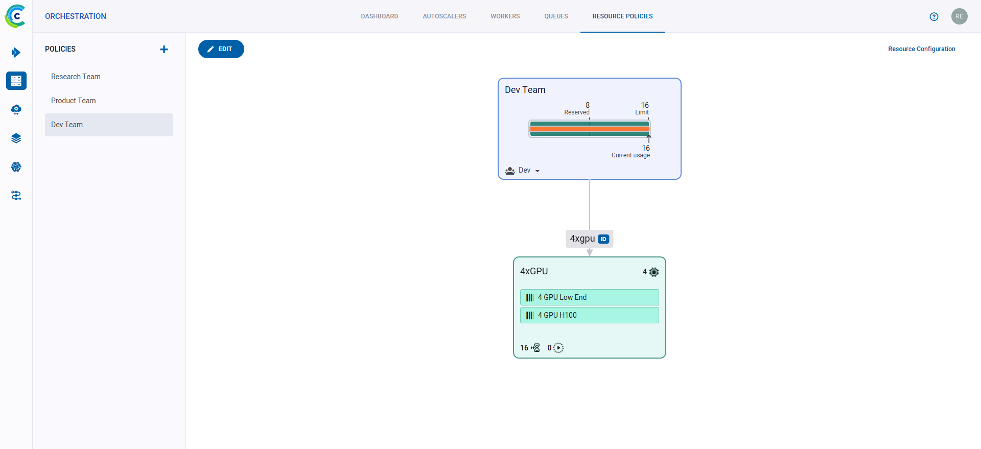Open the cloud sidebar icon
Image resolution: width=981 pixels, height=449 pixels.
click(16, 110)
